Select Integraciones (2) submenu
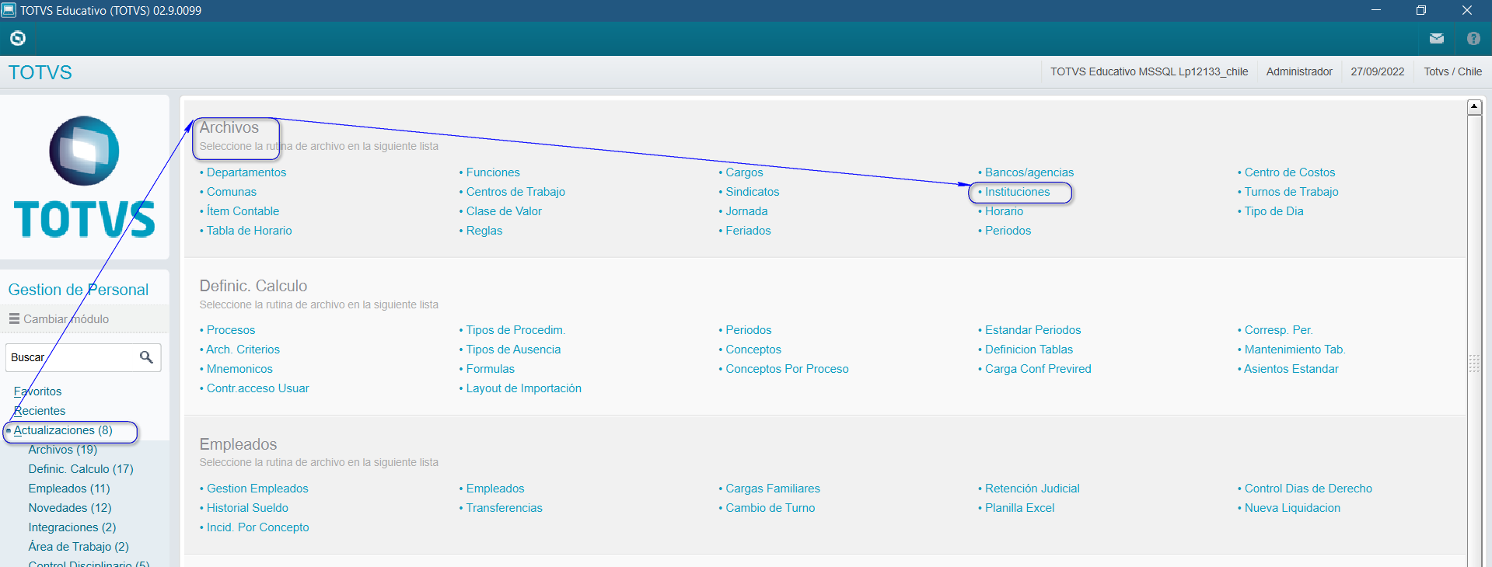The width and height of the screenshot is (1492, 567). [x=72, y=527]
